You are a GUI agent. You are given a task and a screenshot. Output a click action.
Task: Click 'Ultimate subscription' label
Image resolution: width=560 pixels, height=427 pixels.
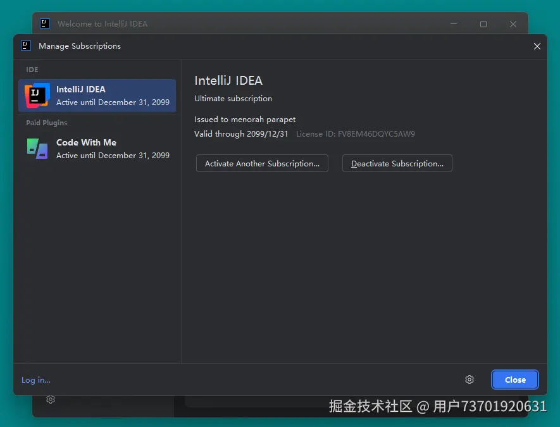[x=233, y=99]
